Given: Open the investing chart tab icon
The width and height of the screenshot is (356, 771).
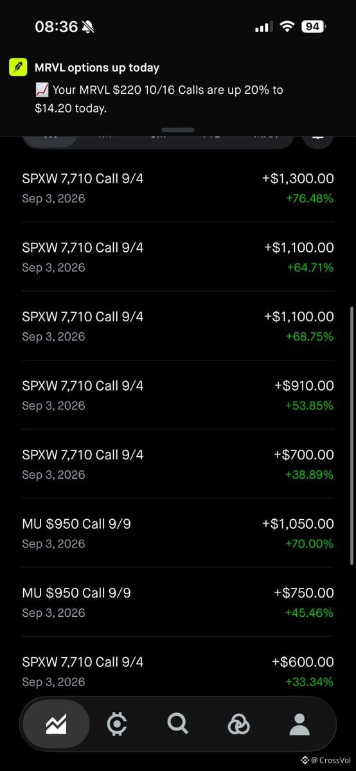Looking at the screenshot, I should click(56, 725).
